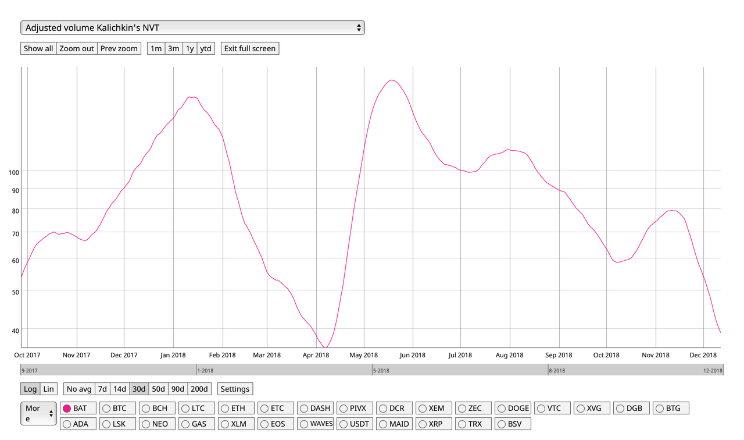Toggle the VTC coin series
This screenshot has height=440, width=744.
pos(553,408)
